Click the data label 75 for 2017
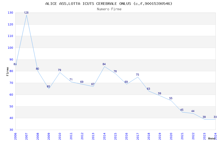Viewport: 218px width, 141px height. click(137, 75)
